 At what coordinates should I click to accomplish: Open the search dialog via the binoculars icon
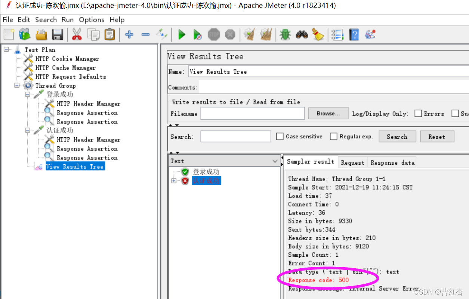pyautogui.click(x=302, y=34)
